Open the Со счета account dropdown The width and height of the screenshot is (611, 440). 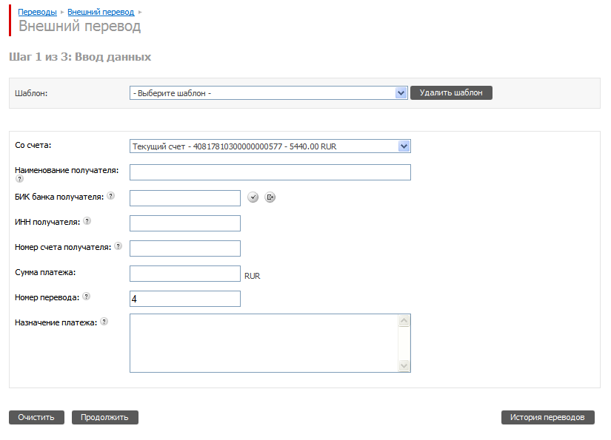pyautogui.click(x=404, y=146)
